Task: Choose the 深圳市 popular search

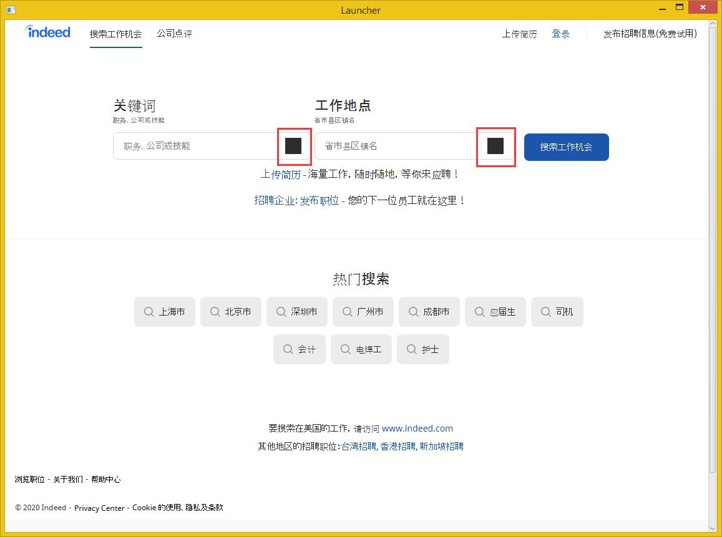Action: point(297,312)
